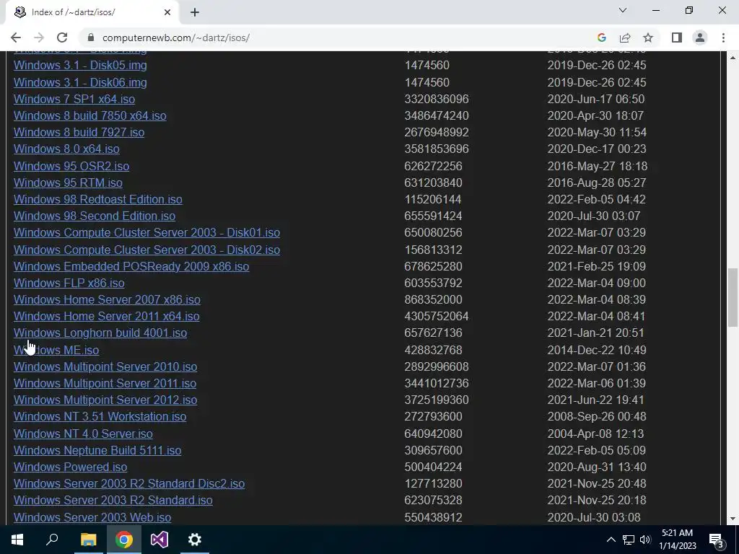Download Windows ME.iso

coord(56,350)
